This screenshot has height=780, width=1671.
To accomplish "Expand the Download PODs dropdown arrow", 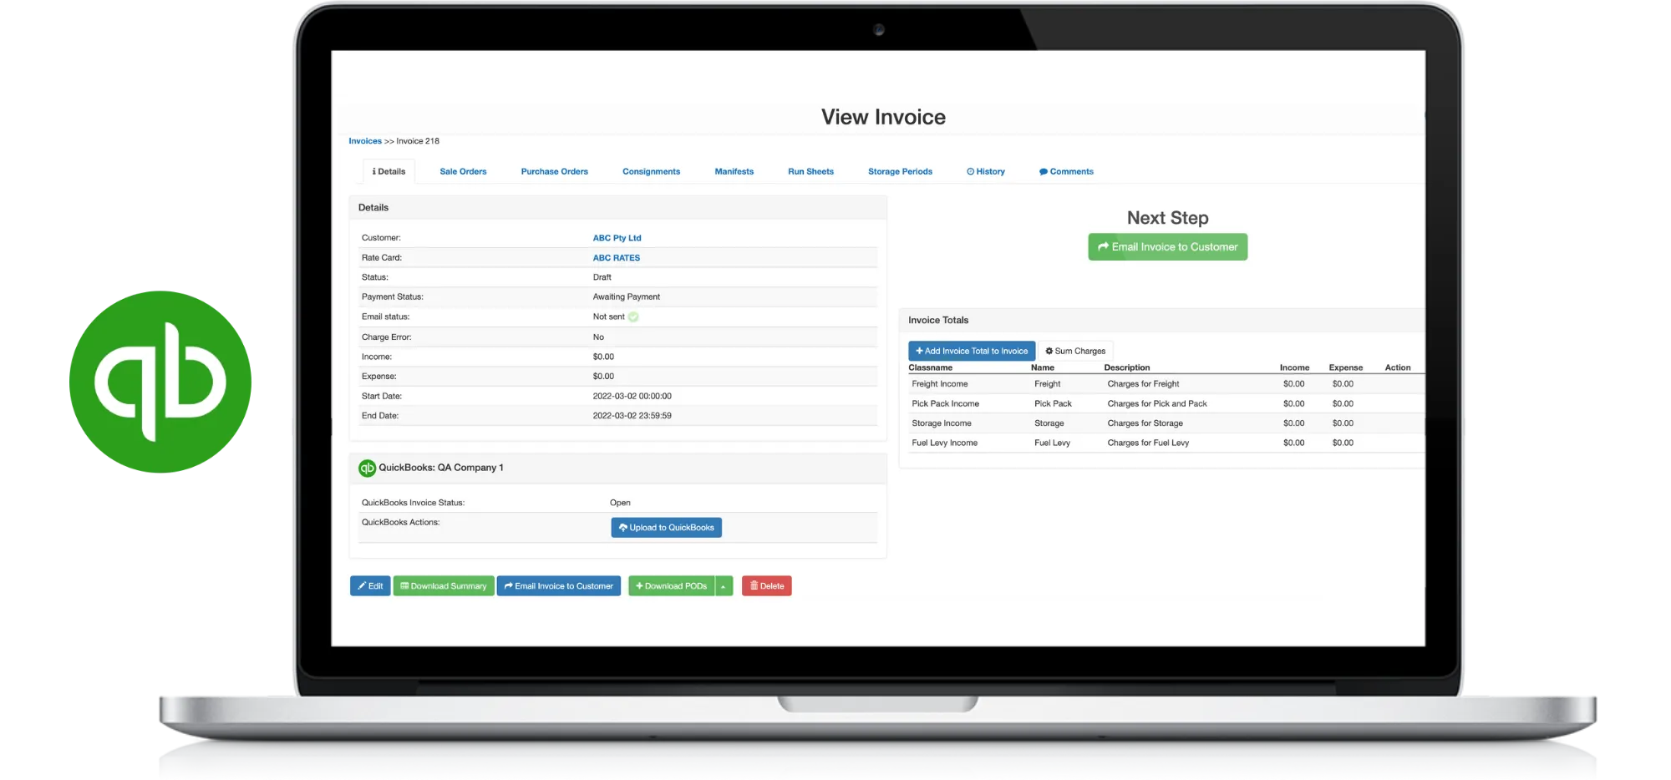I will coord(723,585).
